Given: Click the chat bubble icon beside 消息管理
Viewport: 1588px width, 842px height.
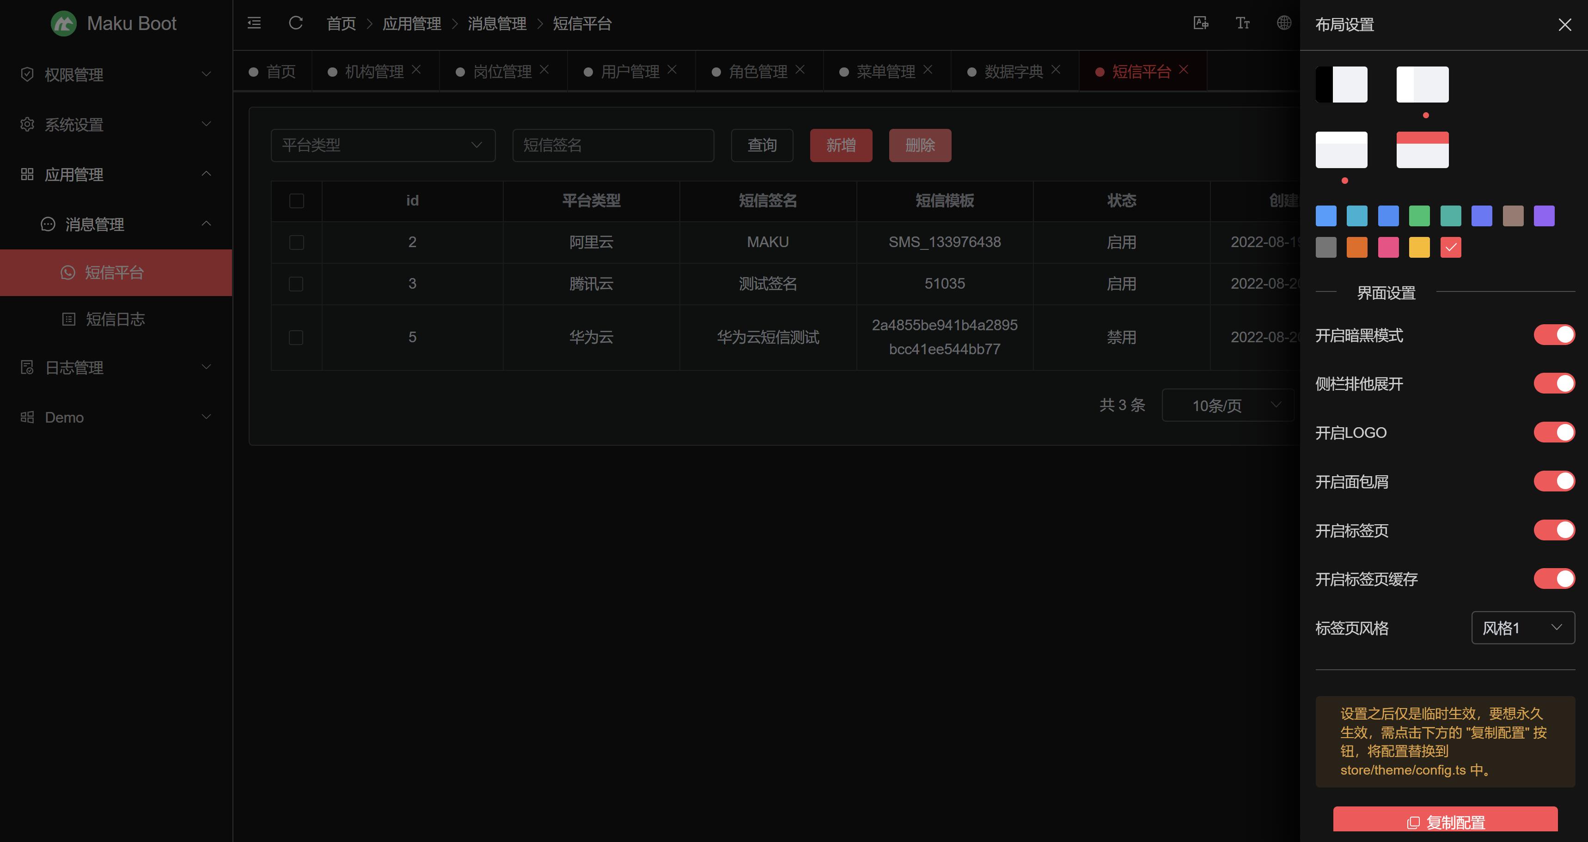Looking at the screenshot, I should tap(48, 224).
